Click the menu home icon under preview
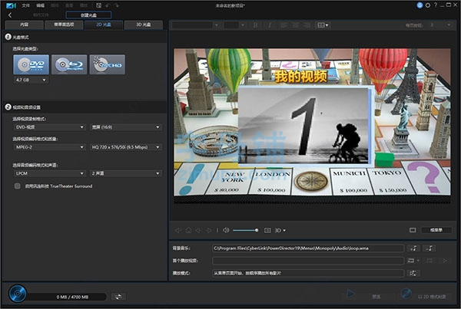The height and width of the screenshot is (309, 461). tap(188, 230)
